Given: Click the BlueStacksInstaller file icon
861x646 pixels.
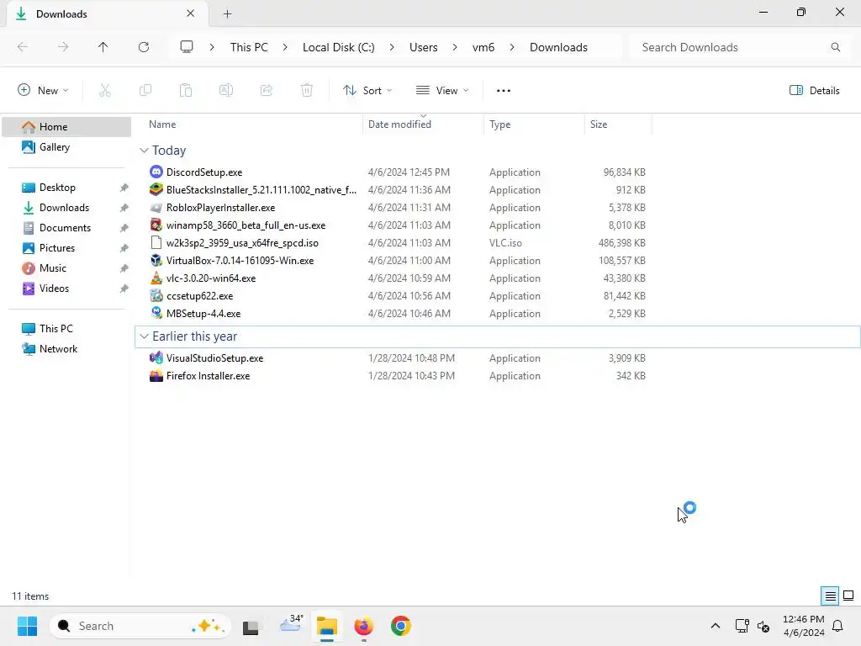Looking at the screenshot, I should [x=156, y=189].
